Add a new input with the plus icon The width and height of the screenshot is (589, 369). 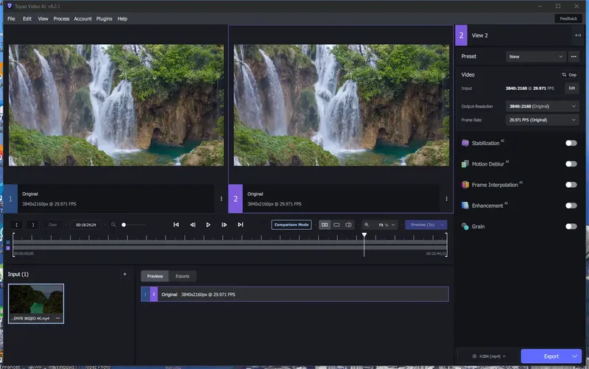[x=124, y=275]
